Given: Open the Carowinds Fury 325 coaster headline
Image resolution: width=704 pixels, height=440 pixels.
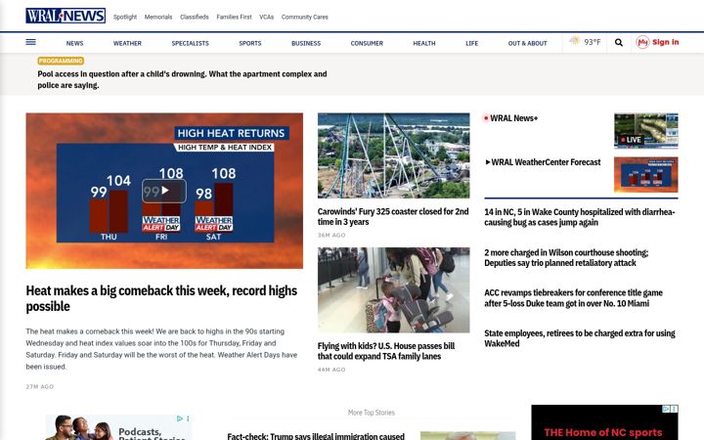Looking at the screenshot, I should pyautogui.click(x=393, y=216).
